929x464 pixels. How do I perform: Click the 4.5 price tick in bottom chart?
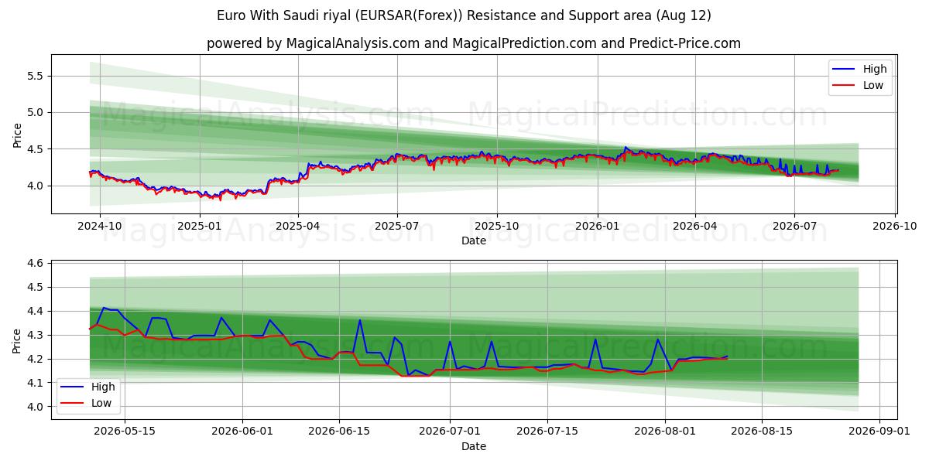click(37, 288)
